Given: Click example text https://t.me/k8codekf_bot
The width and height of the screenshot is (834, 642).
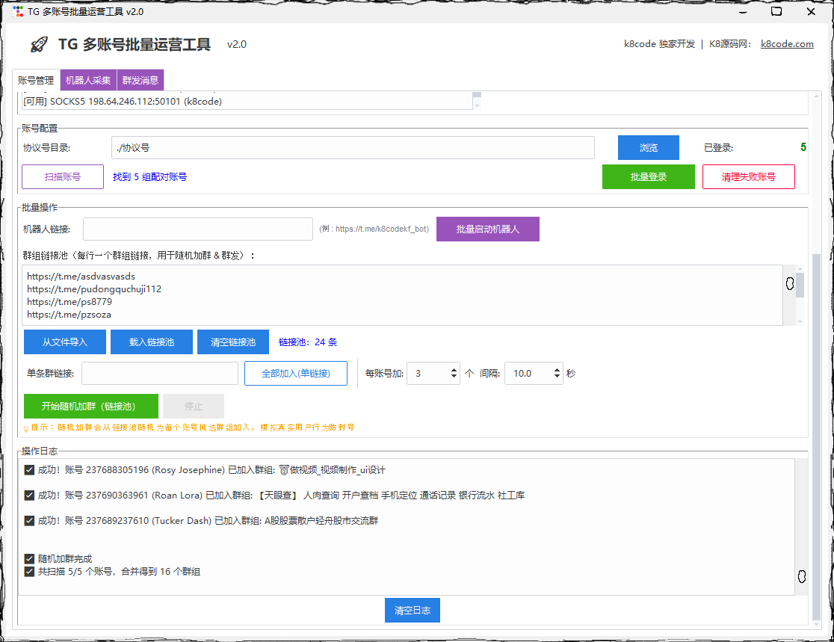Looking at the screenshot, I should [381, 229].
